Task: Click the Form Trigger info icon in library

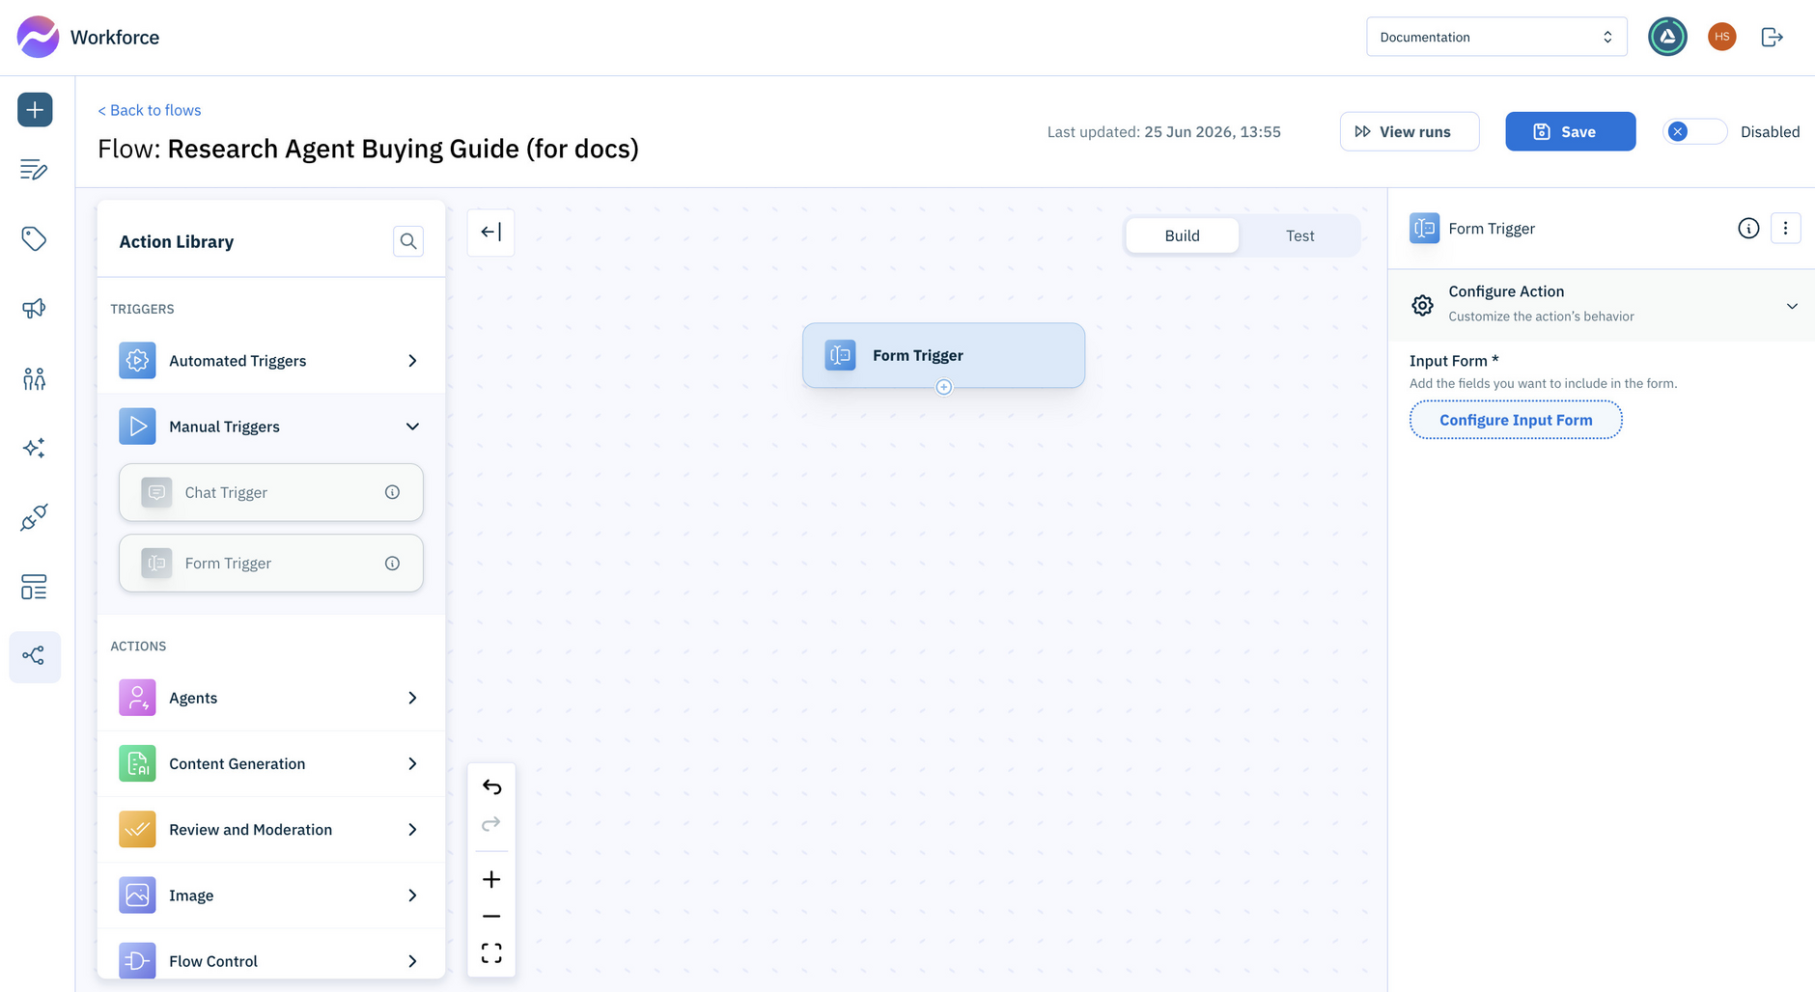Action: pyautogui.click(x=392, y=564)
